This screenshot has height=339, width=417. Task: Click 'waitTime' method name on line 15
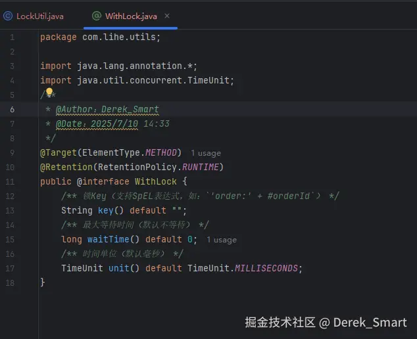pyautogui.click(x=109, y=239)
